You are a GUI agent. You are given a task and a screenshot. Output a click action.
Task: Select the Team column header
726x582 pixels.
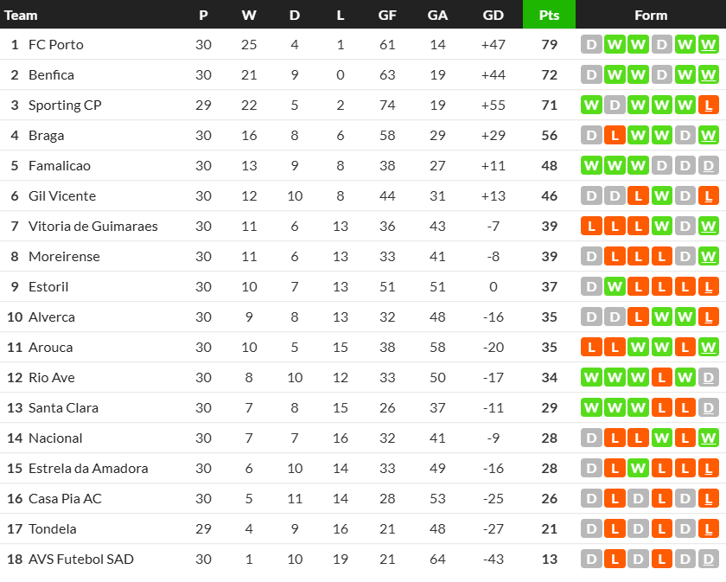pyautogui.click(x=22, y=16)
